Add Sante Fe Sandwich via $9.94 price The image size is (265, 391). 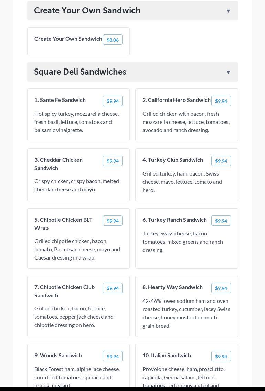coord(113,101)
